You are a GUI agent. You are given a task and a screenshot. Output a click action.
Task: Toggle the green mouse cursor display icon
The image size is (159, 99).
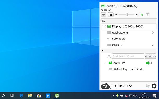point(142,15)
